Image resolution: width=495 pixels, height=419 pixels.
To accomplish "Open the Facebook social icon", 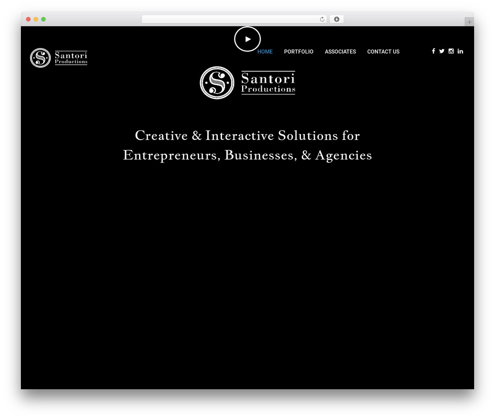I will [x=434, y=51].
